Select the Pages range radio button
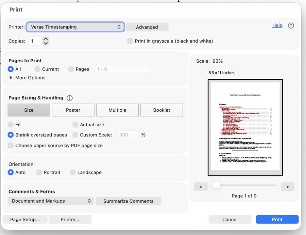This screenshot has width=306, height=235. (71, 69)
